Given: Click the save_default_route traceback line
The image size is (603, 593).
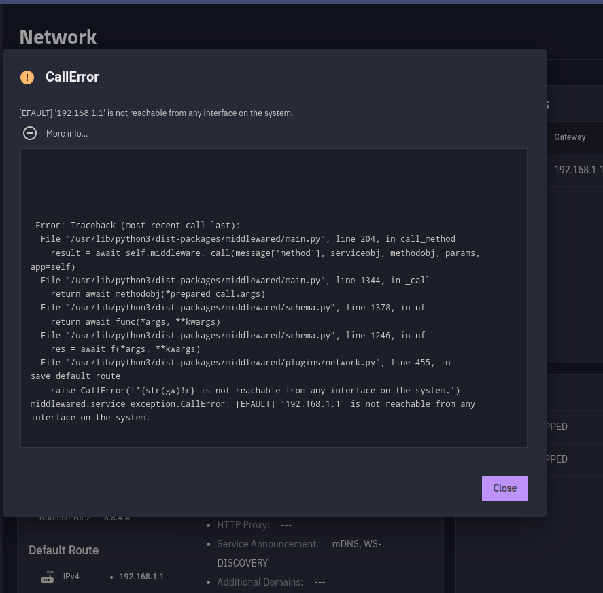Looking at the screenshot, I should (x=75, y=376).
